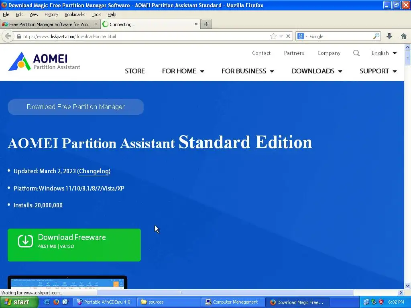Click the product screenshot thumbnail below the download button
The image size is (411, 308).
[67, 282]
